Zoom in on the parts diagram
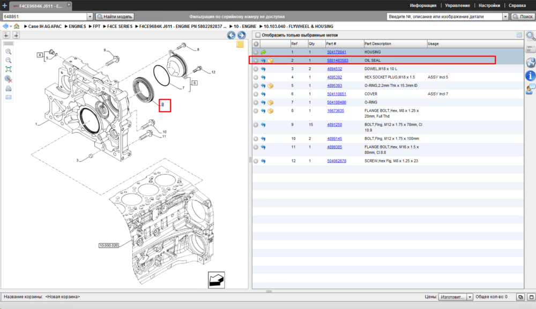 point(9,52)
